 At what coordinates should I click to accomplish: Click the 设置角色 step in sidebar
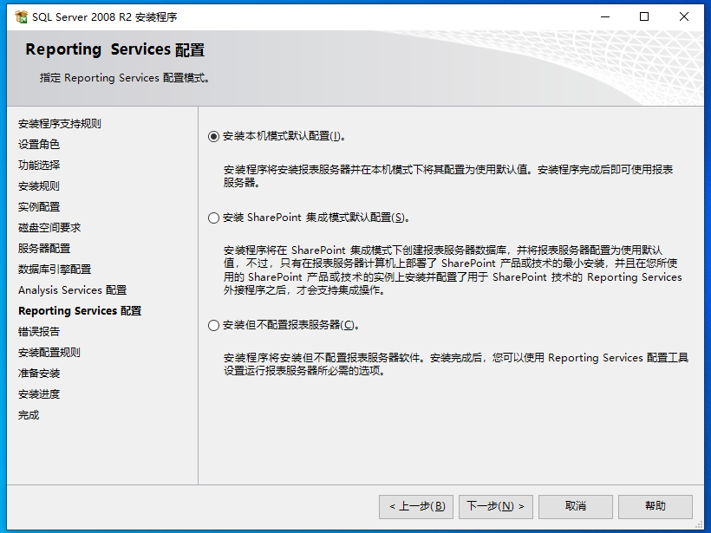tap(39, 145)
